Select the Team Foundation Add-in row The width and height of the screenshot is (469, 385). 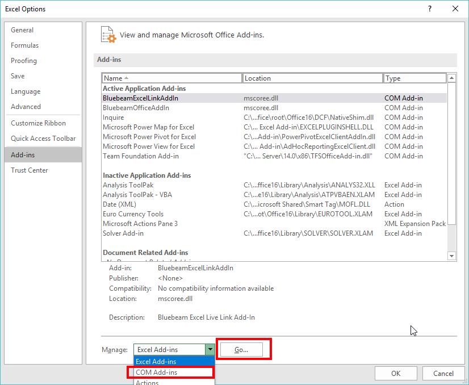274,156
